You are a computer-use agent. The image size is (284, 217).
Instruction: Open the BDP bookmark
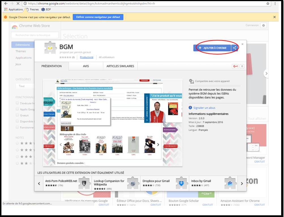point(46,9)
